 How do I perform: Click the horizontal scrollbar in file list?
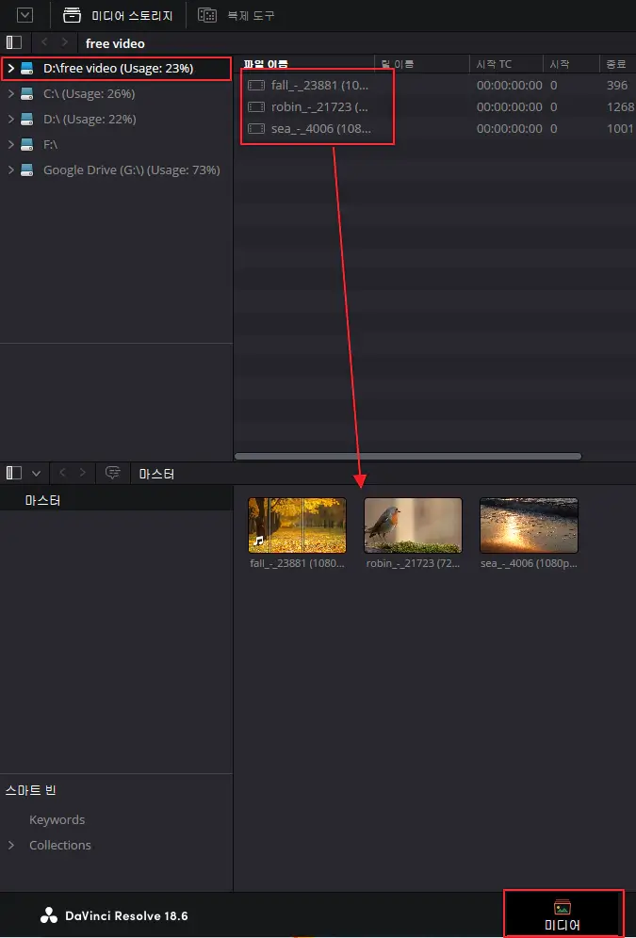(x=408, y=456)
